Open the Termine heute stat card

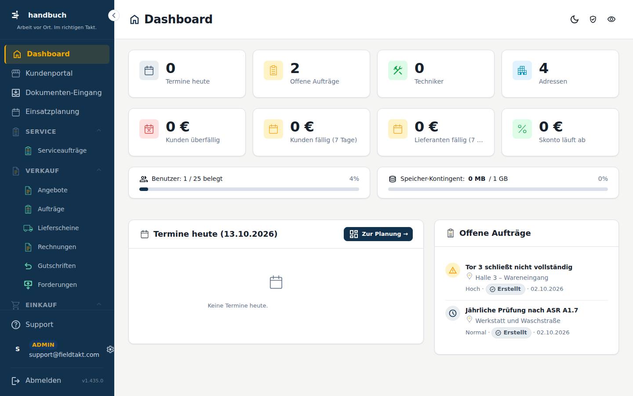click(187, 73)
